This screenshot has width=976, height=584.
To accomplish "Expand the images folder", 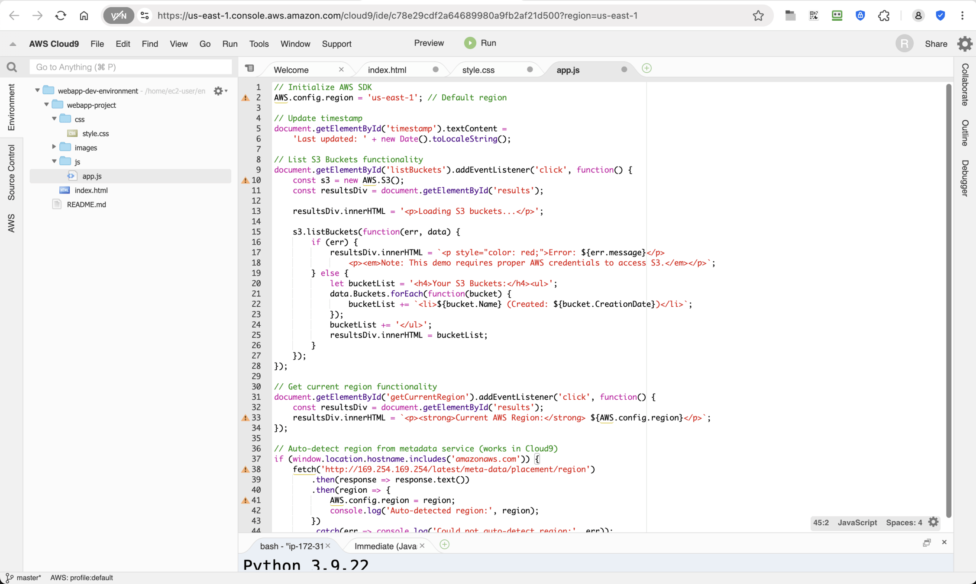I will tap(55, 147).
